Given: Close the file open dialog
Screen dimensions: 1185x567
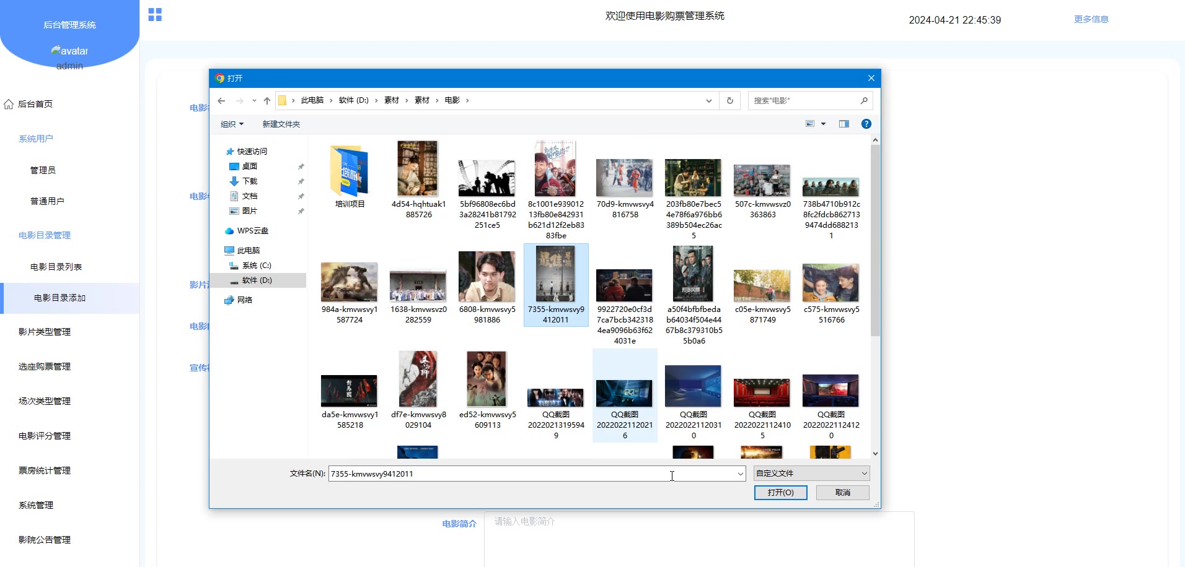Looking at the screenshot, I should tap(871, 78).
